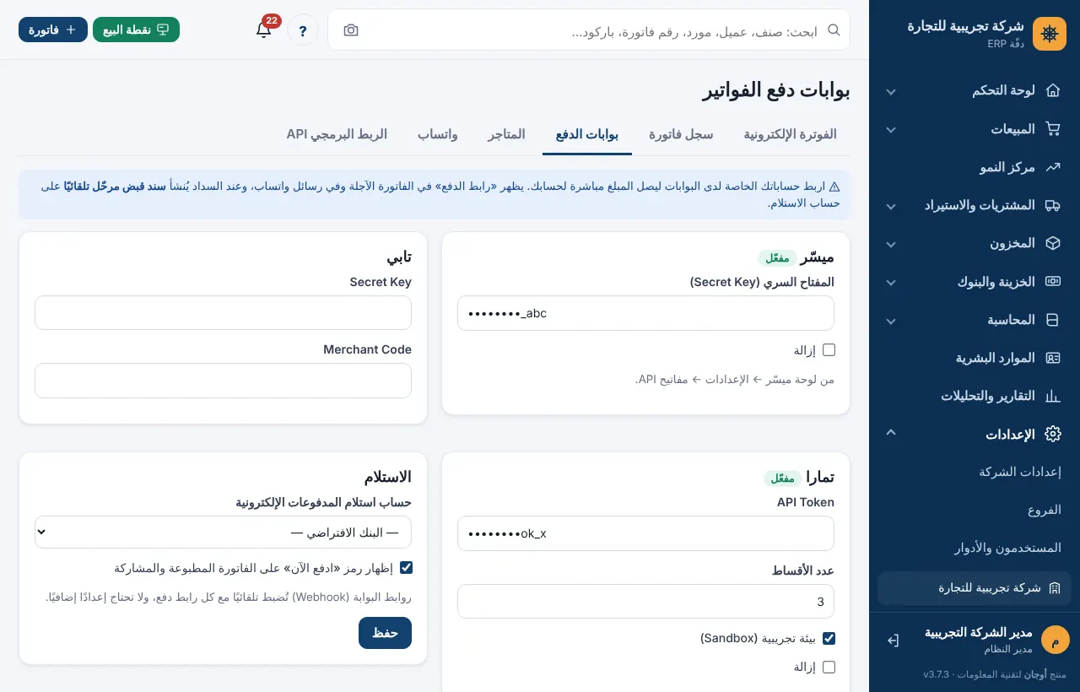Image resolution: width=1080 pixels, height=692 pixels.
Task: Toggle the «ادفع الآن» code display checkbox
Action: (406, 568)
